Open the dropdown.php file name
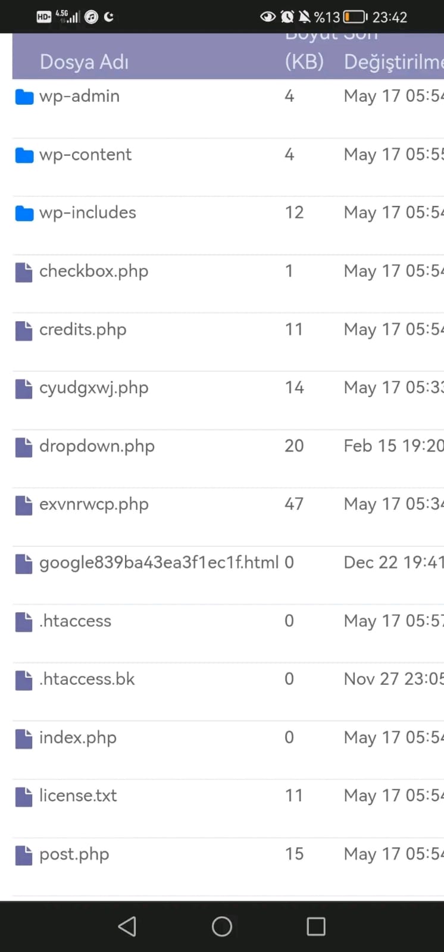 [97, 446]
